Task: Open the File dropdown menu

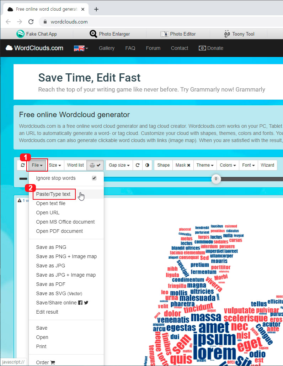Action: (x=37, y=165)
